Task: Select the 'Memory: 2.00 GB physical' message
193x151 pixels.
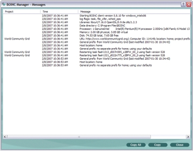Action: [104, 32]
